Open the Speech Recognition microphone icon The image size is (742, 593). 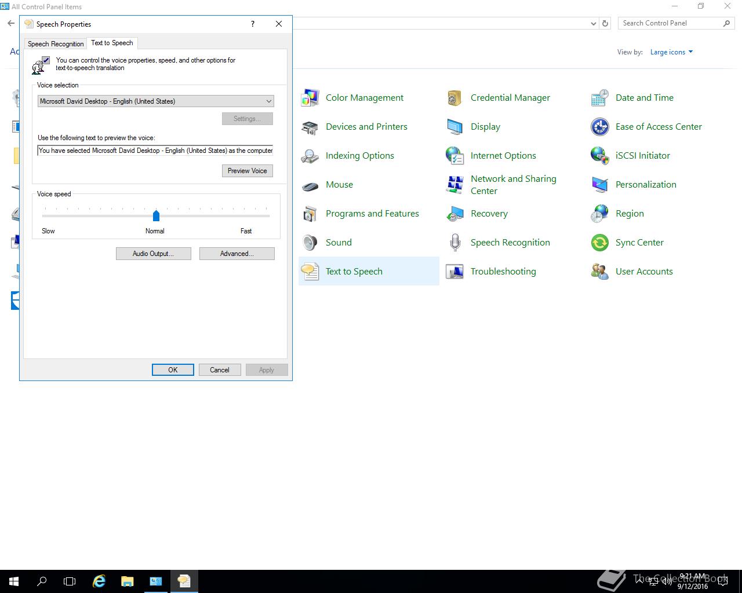coord(455,243)
